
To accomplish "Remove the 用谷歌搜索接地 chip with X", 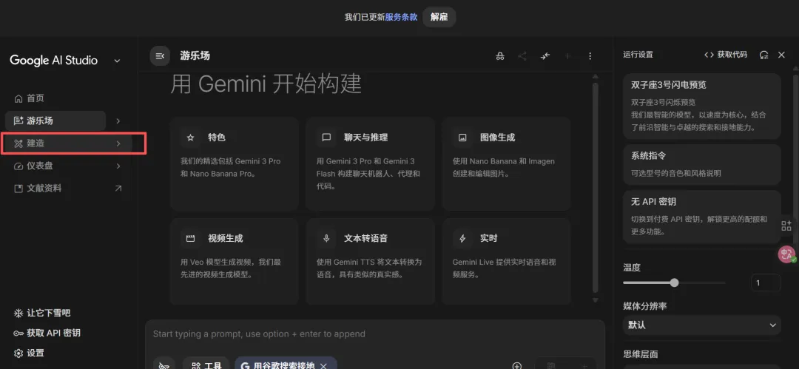I will (323, 365).
